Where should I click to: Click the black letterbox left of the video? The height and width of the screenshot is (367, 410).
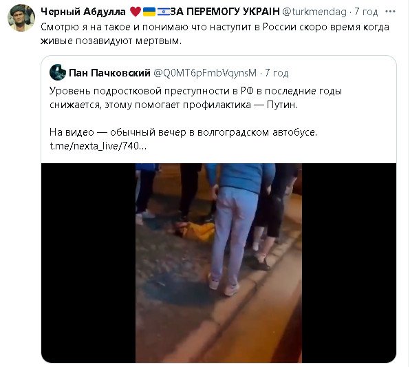pyautogui.click(x=88, y=263)
